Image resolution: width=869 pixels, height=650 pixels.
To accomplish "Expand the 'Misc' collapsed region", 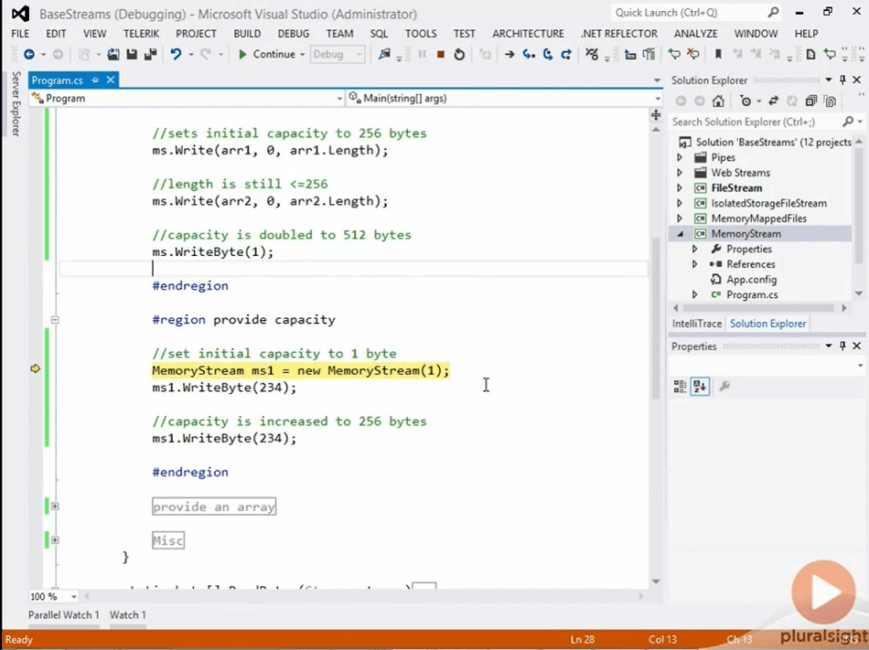I will (55, 539).
